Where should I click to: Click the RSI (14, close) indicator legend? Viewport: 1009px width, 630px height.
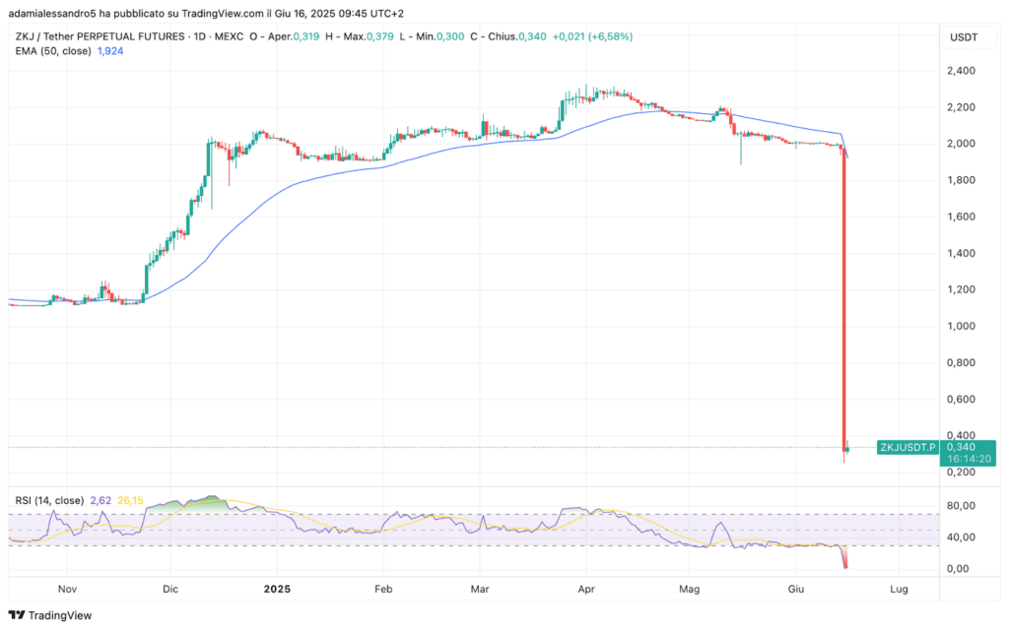pos(49,500)
